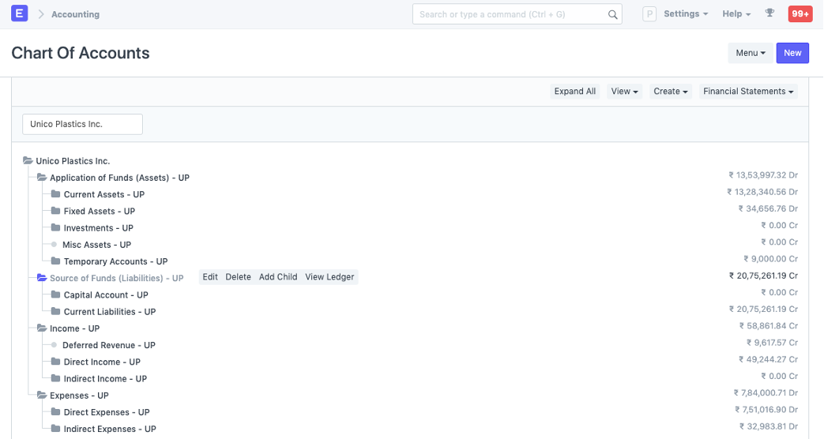
Task: Collapse the Income - UP tree node
Action: tap(42, 328)
